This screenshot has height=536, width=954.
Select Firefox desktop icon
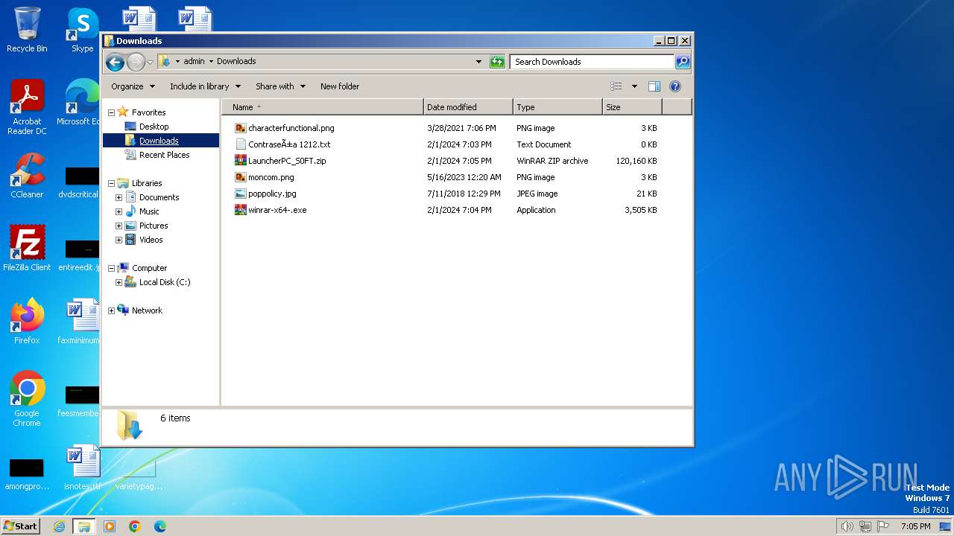[x=27, y=322]
